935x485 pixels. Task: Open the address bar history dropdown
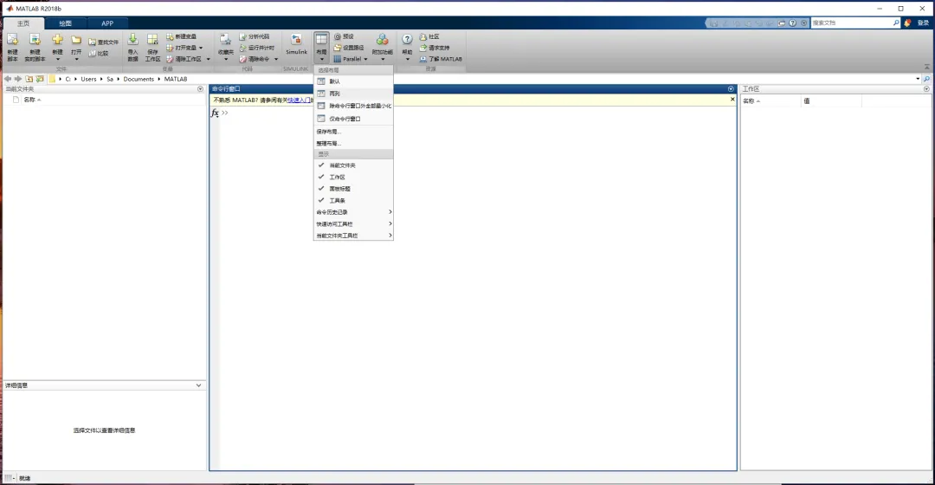[x=918, y=79]
